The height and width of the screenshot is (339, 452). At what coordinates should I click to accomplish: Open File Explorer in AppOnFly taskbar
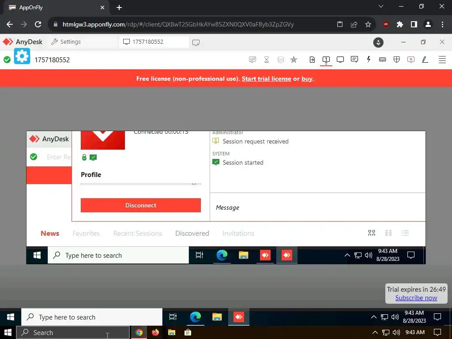pyautogui.click(x=217, y=317)
